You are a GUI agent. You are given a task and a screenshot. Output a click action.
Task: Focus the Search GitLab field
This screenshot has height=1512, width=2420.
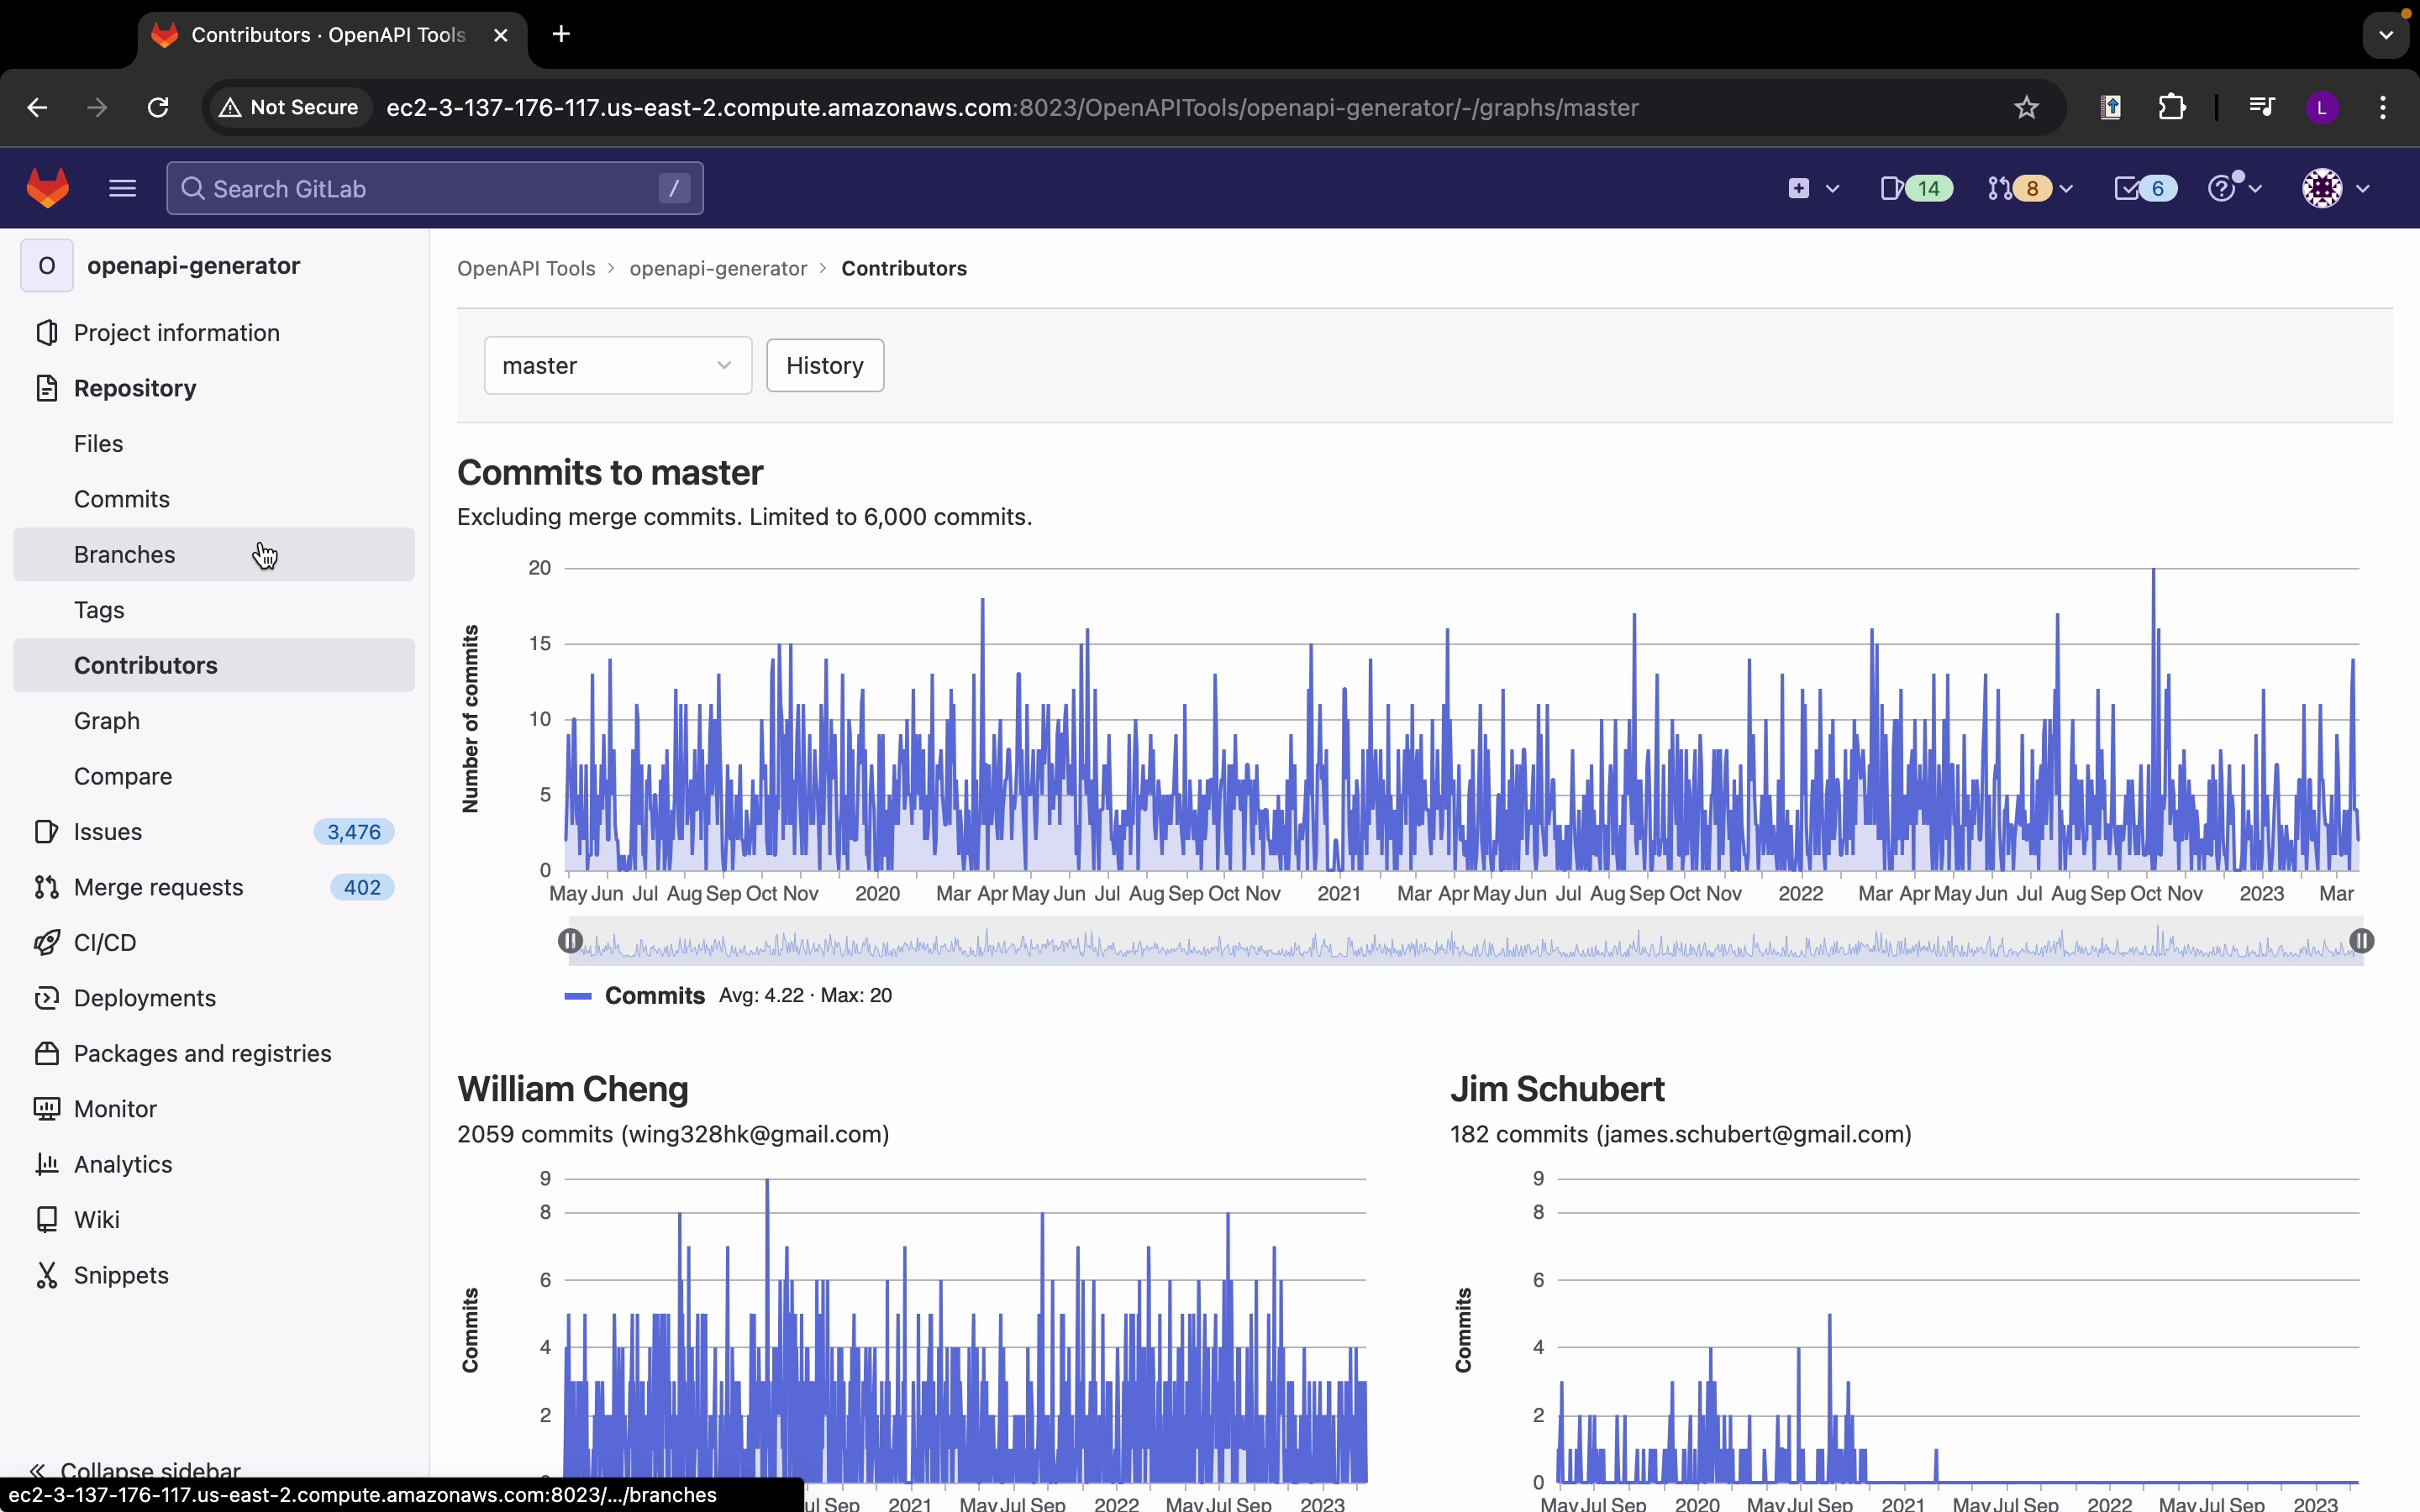point(434,188)
